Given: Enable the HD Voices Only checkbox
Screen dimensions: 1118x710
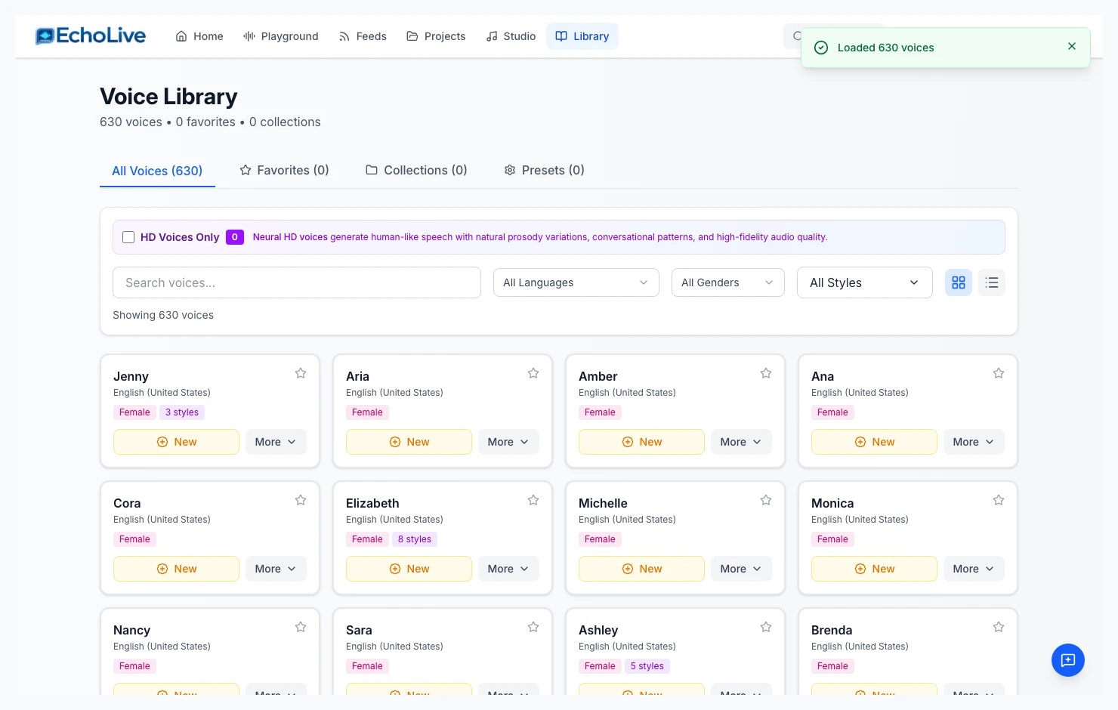Looking at the screenshot, I should [x=128, y=236].
